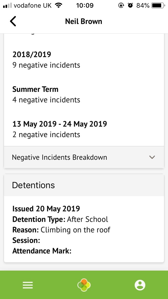Tap the 10:09 clock in status bar
Viewport: 168px width, 299px height.
click(x=85, y=6)
